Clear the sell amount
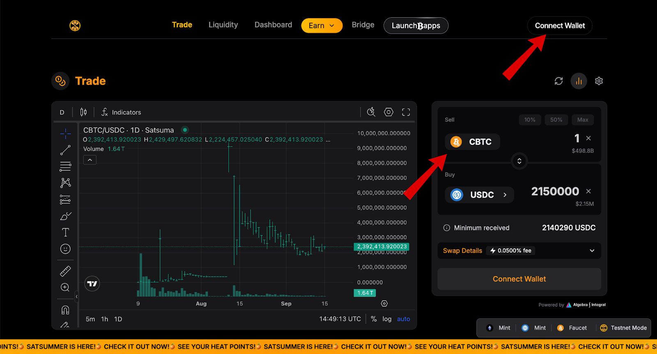657x354 pixels. tap(588, 138)
